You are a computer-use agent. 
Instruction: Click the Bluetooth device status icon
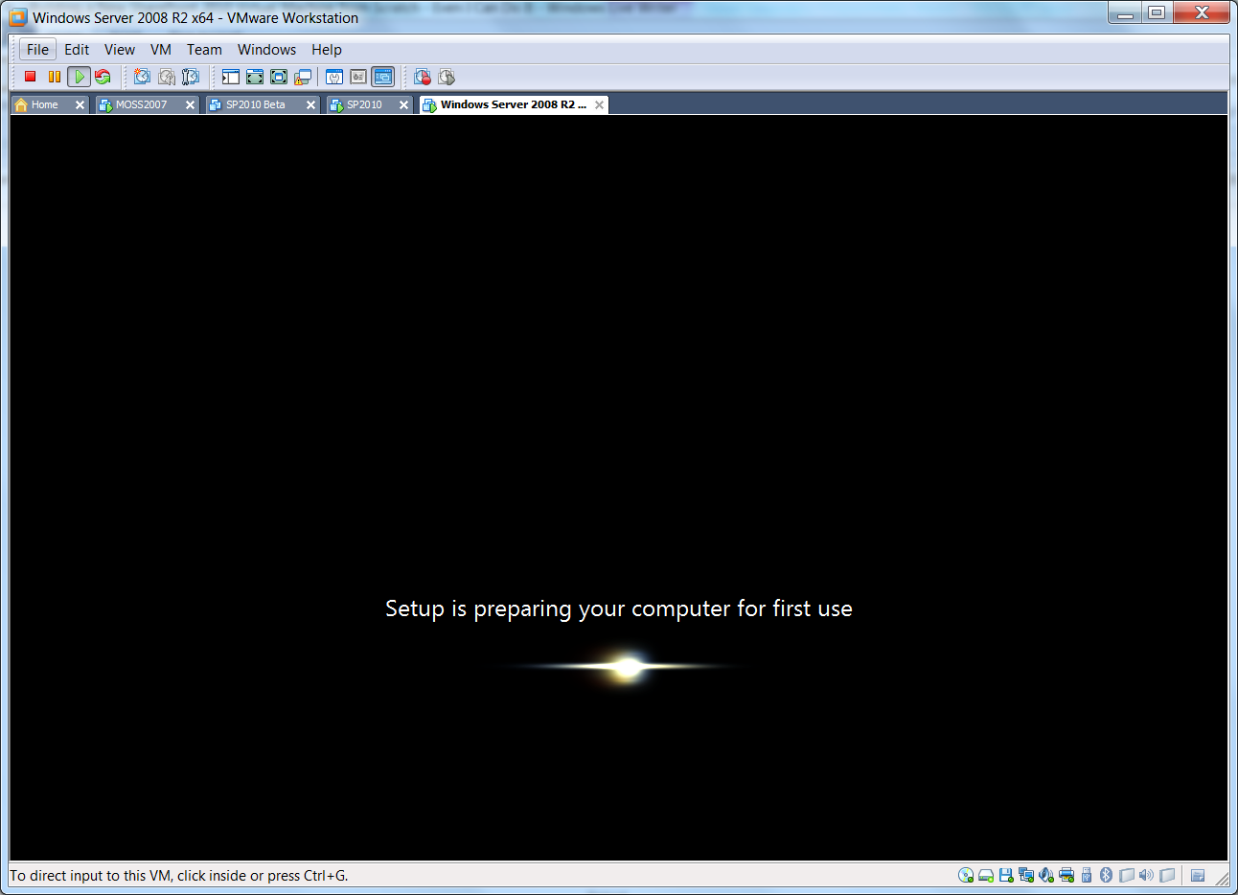pyautogui.click(x=1106, y=875)
